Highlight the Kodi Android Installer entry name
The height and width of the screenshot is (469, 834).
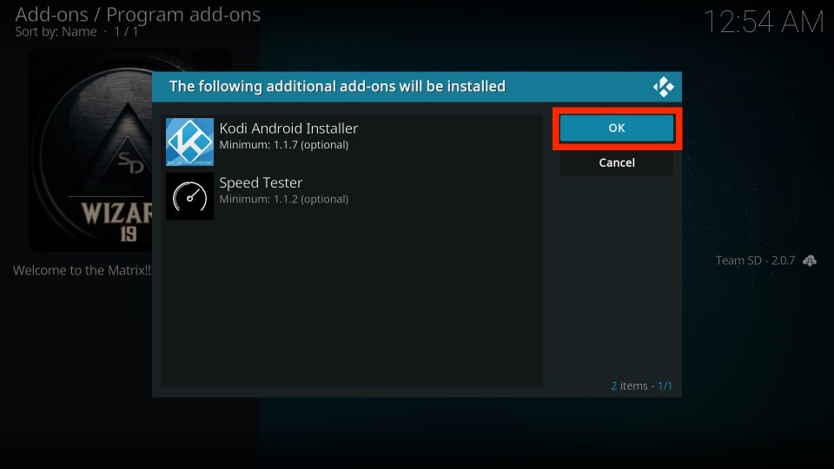coord(288,129)
